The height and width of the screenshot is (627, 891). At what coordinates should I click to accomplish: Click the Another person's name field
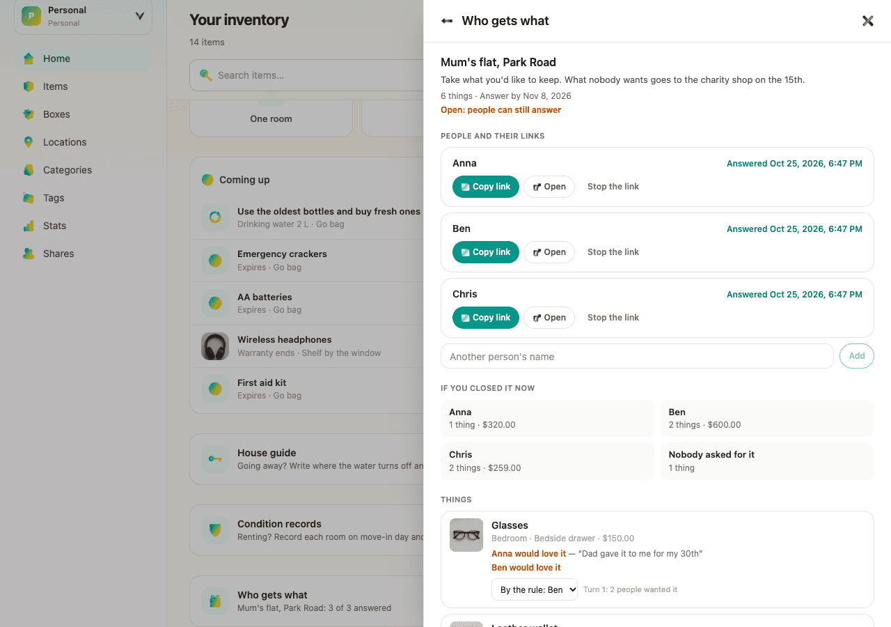[637, 356]
